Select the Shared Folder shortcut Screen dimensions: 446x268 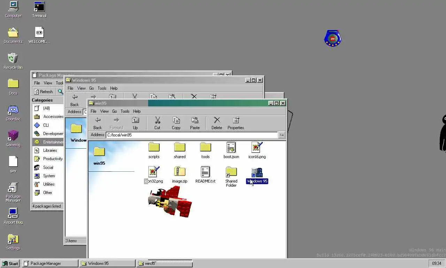[x=231, y=177]
